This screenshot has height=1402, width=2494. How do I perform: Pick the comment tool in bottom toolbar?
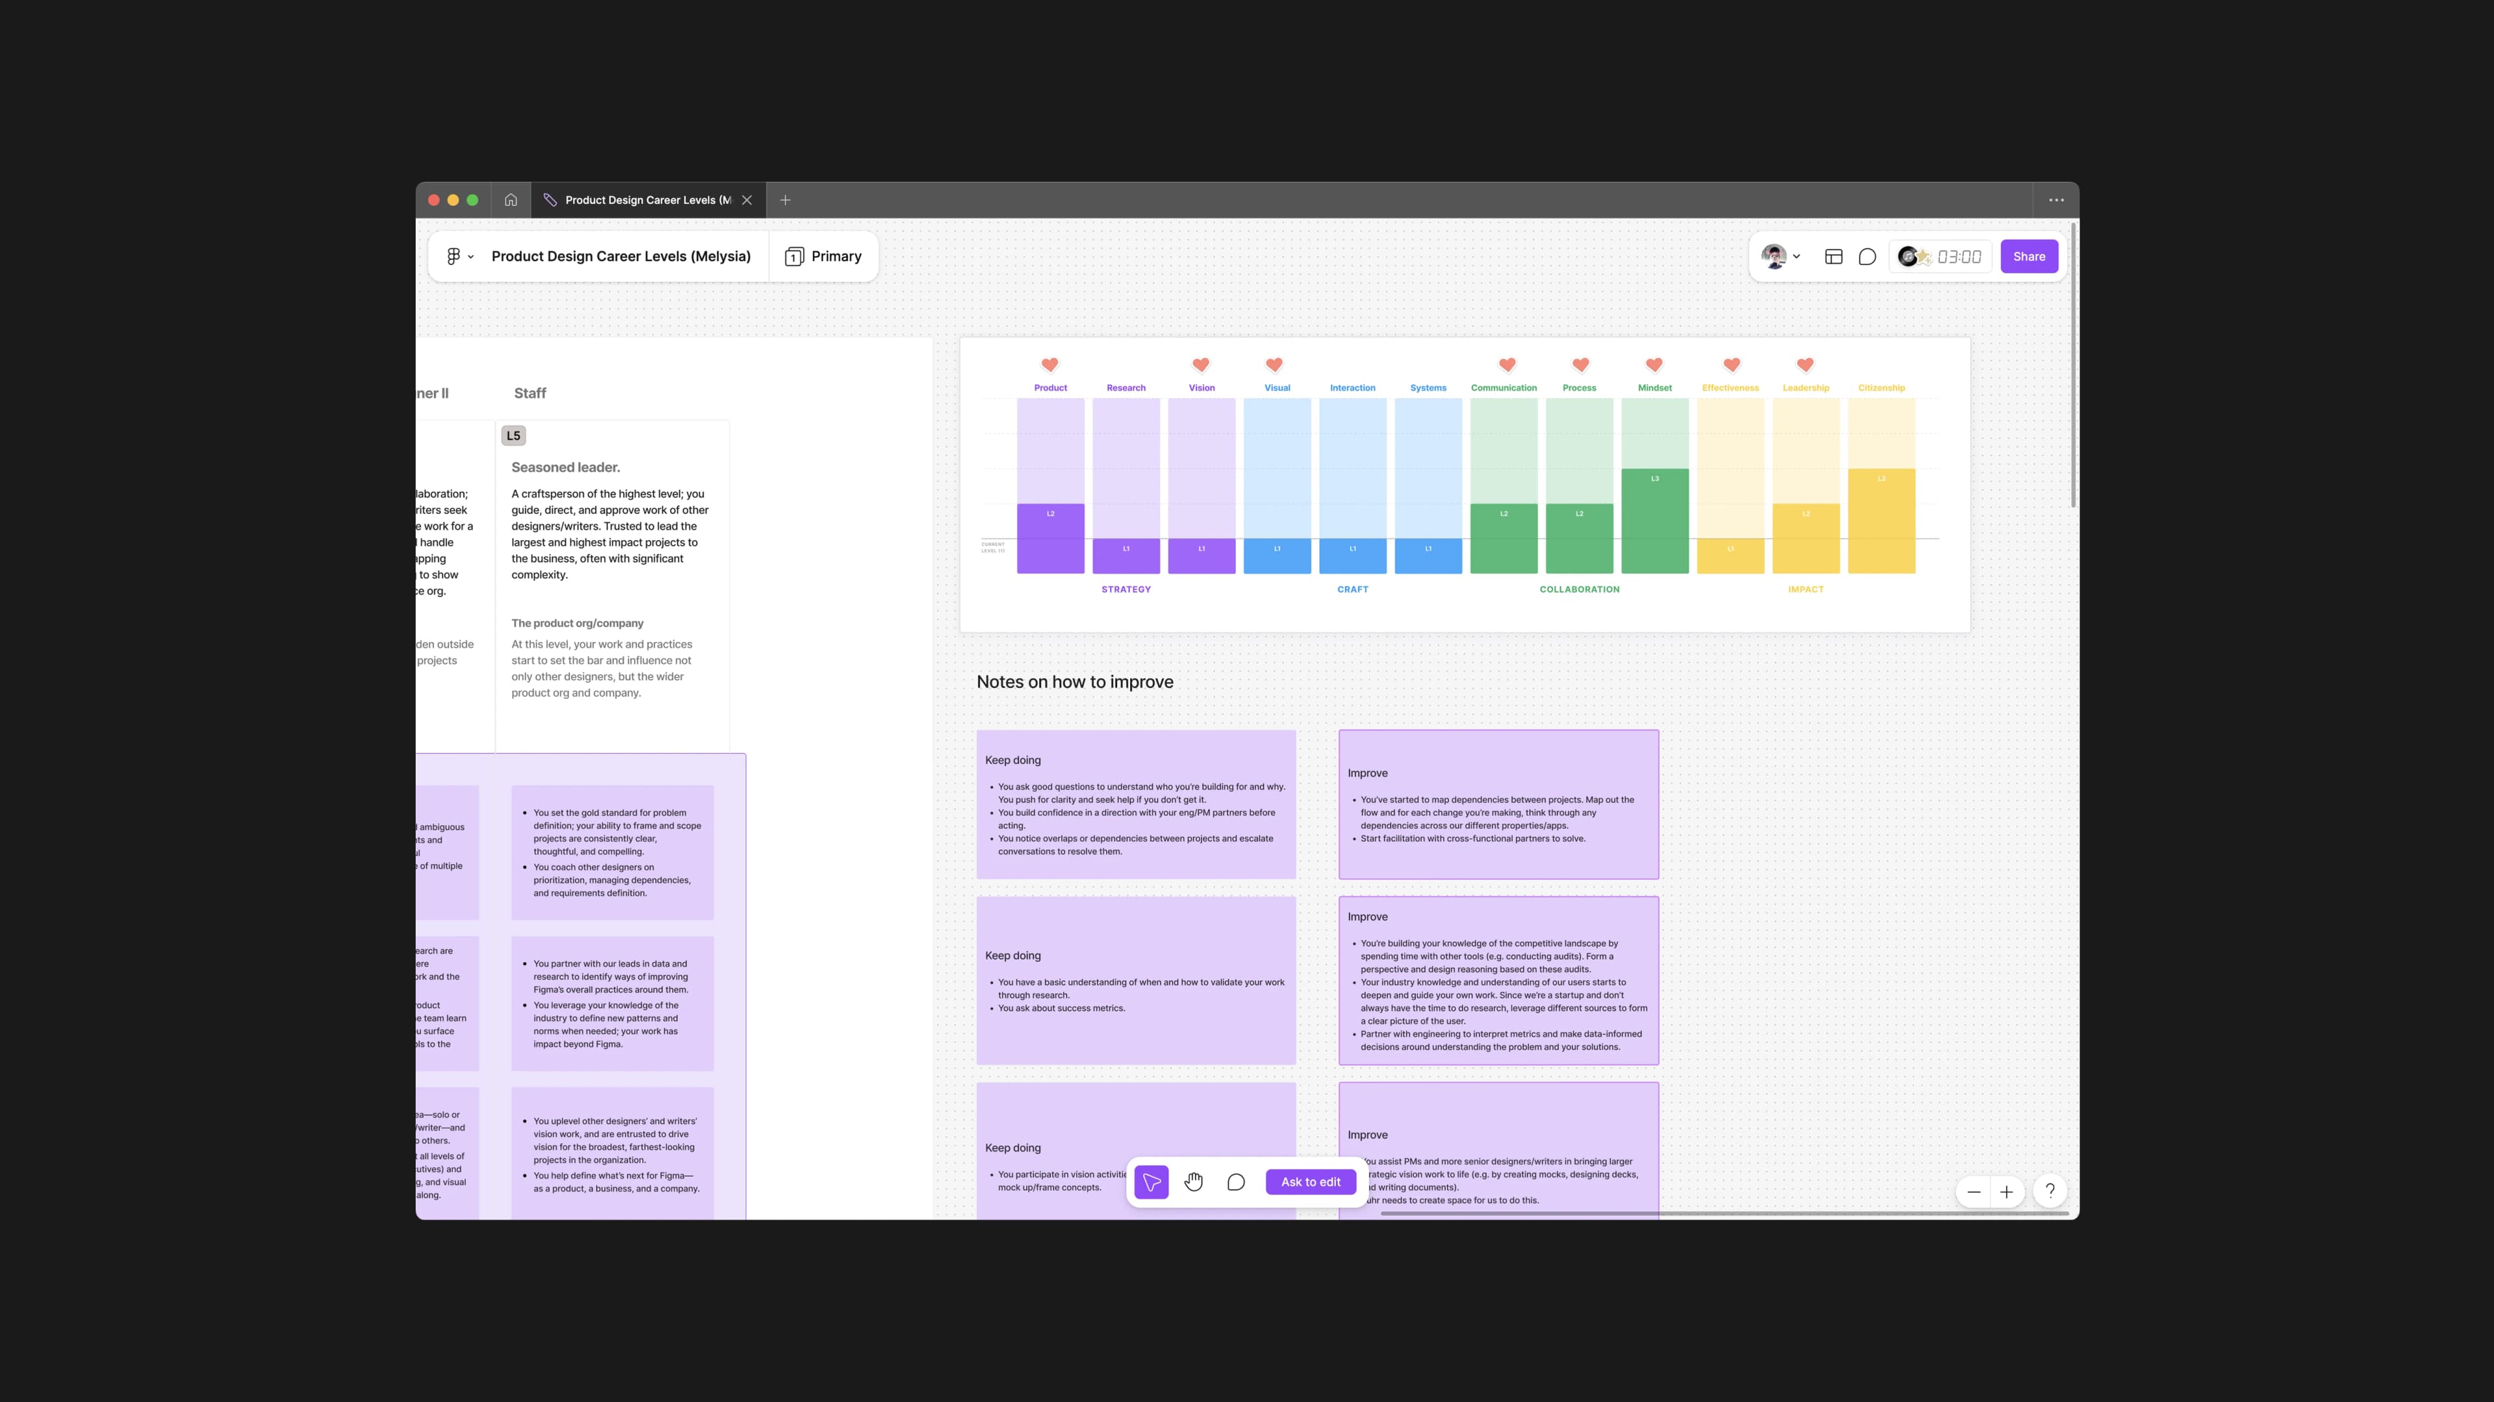tap(1235, 1181)
